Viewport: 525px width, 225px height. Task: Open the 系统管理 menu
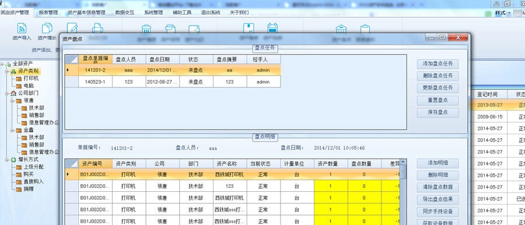(x=153, y=13)
